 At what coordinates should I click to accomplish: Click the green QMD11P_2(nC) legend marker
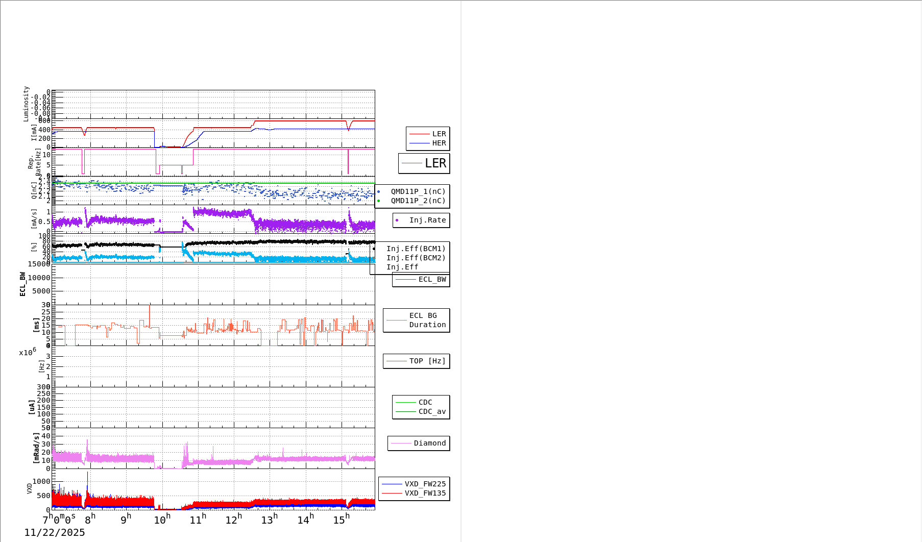click(x=379, y=201)
